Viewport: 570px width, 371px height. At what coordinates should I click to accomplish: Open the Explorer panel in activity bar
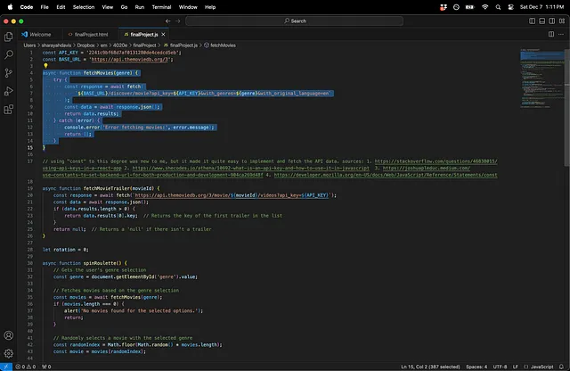8,37
